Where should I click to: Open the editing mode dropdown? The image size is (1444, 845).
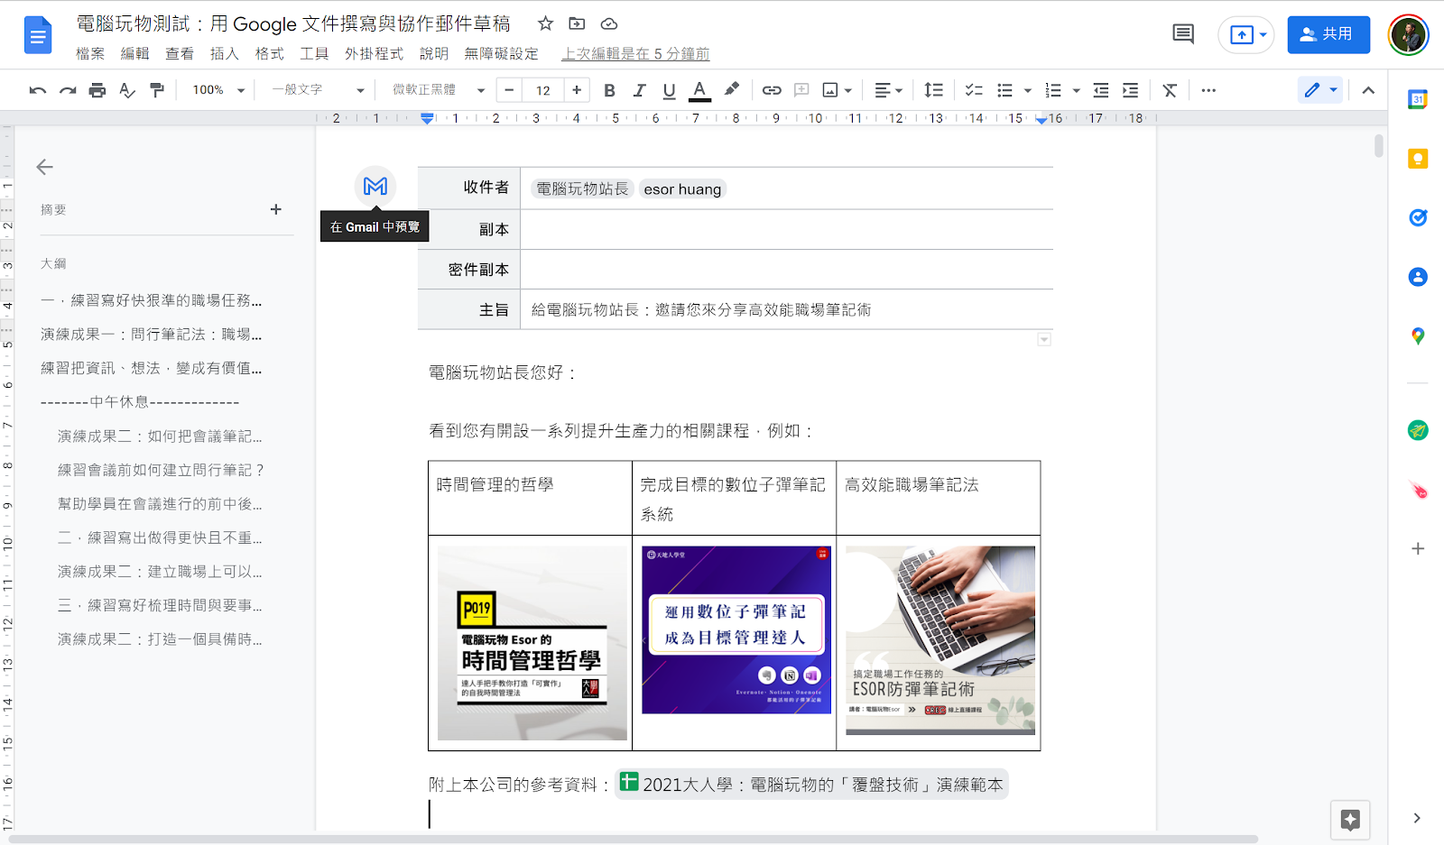[1320, 90]
